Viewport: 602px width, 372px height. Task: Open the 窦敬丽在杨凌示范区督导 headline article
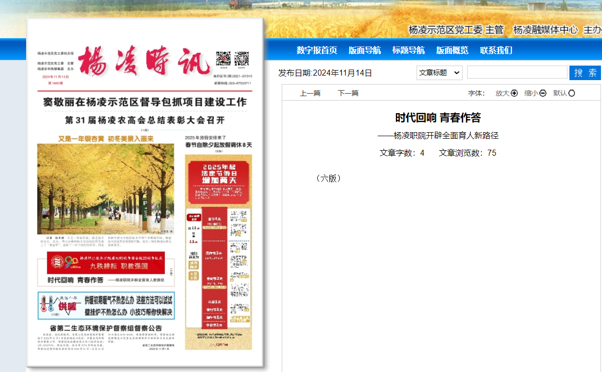click(144, 102)
